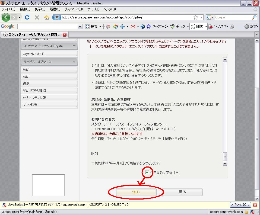Click the page scrollbar up arrow
This screenshot has width=260, height=215.
(257, 41)
